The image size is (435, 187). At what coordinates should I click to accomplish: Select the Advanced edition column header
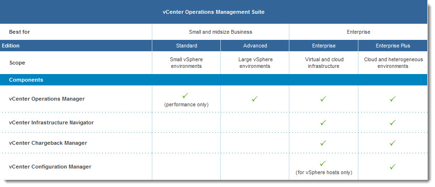255,46
